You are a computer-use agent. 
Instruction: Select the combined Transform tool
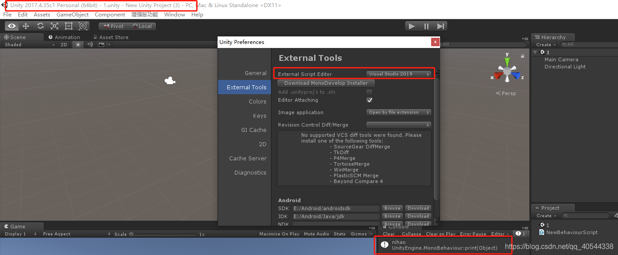tap(83, 26)
